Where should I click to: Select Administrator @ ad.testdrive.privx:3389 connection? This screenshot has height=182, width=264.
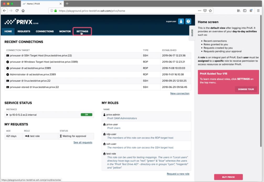pyautogui.click(x=33, y=75)
